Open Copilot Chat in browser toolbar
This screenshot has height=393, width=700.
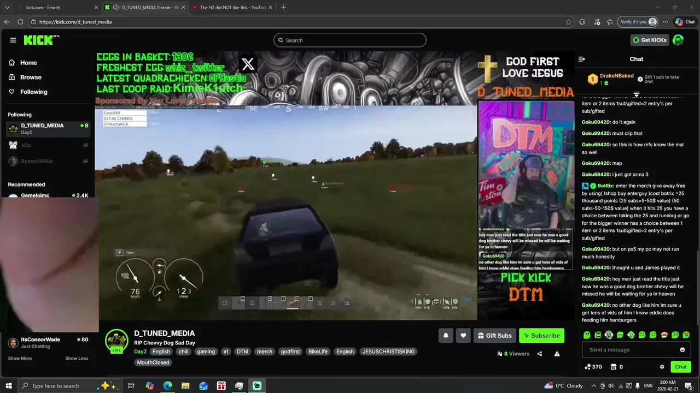pos(685,22)
